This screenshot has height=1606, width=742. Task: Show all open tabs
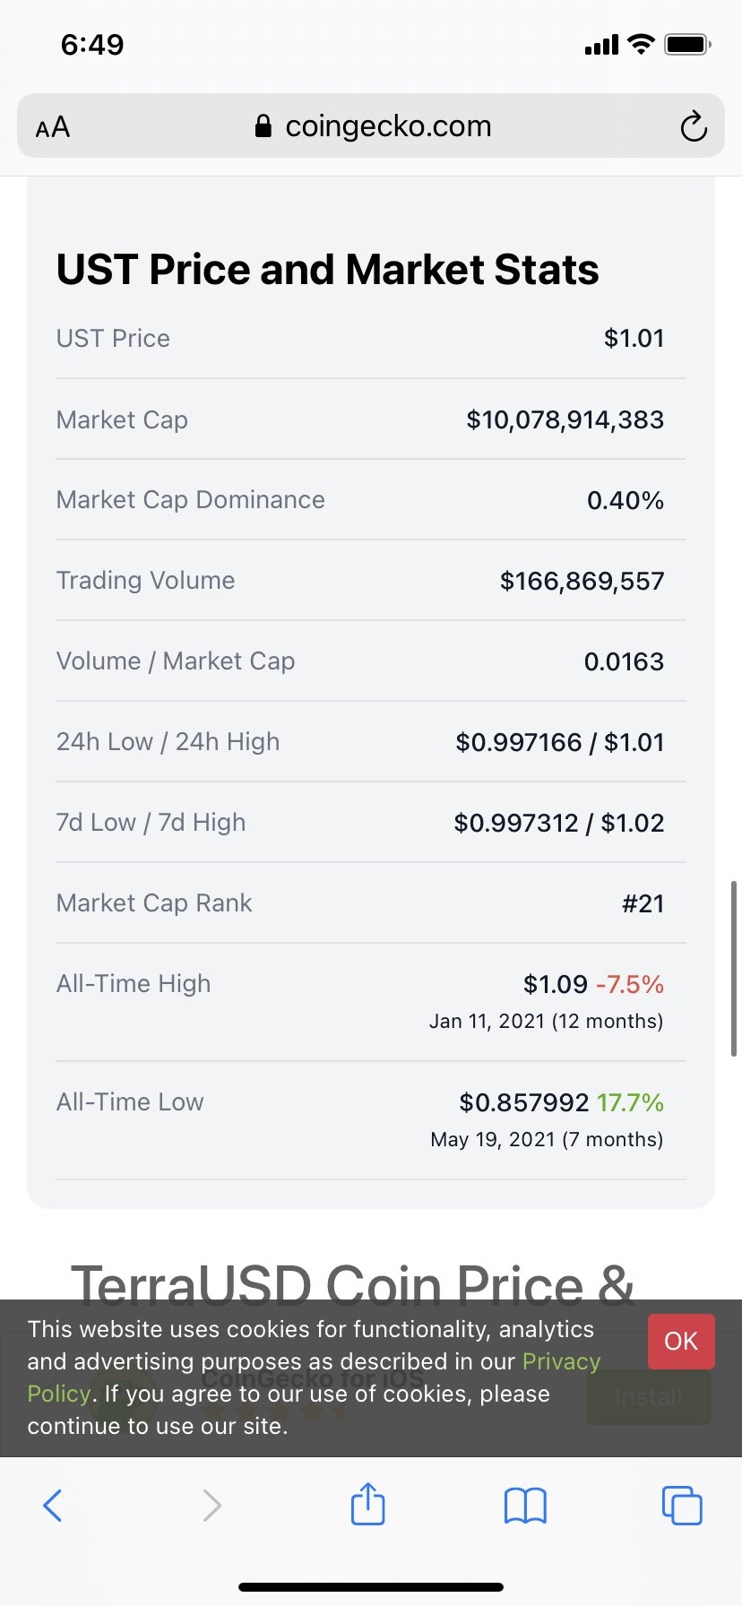[x=681, y=1505]
